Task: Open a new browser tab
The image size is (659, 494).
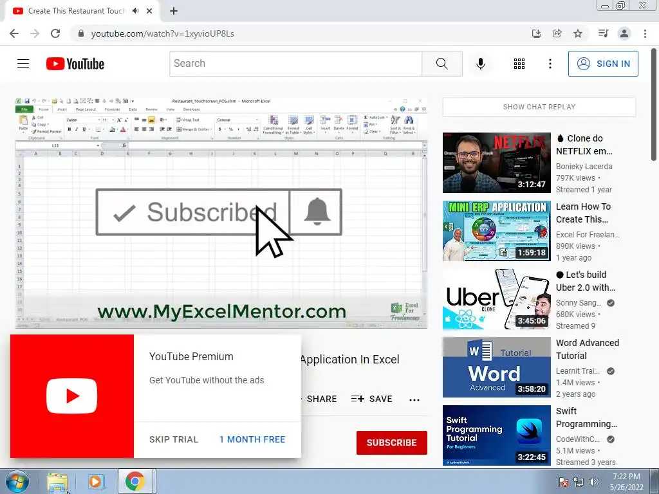Action: tap(174, 11)
